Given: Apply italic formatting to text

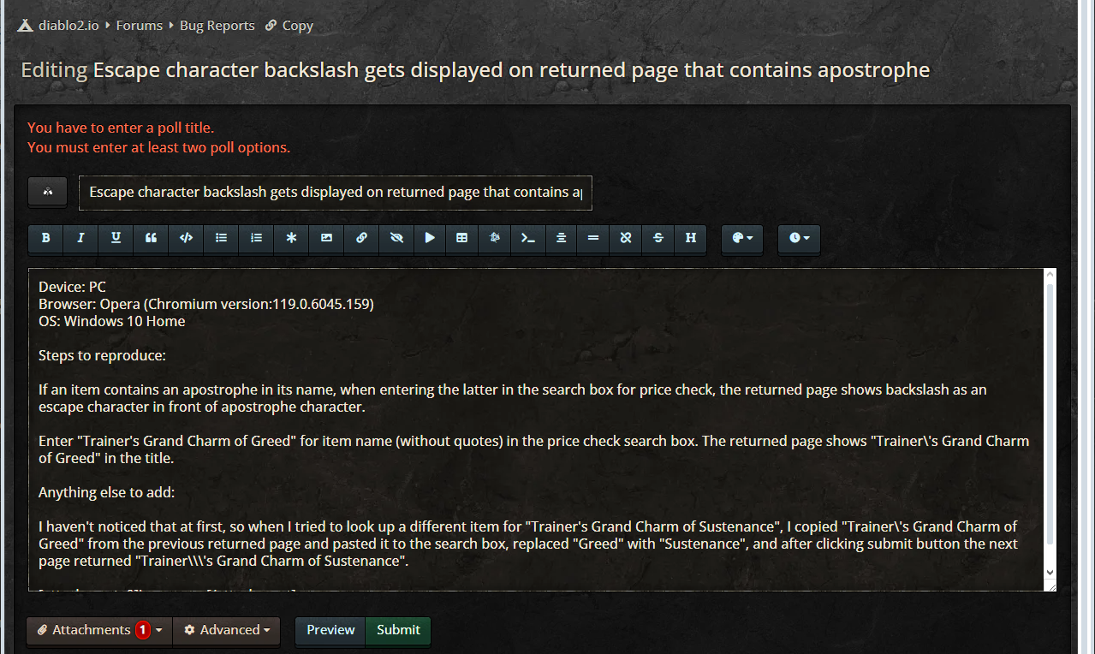Looking at the screenshot, I should pos(80,238).
